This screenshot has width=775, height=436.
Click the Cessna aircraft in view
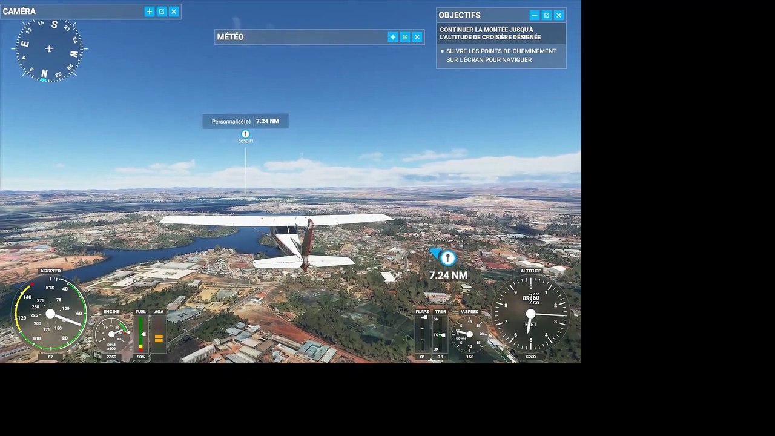click(277, 240)
